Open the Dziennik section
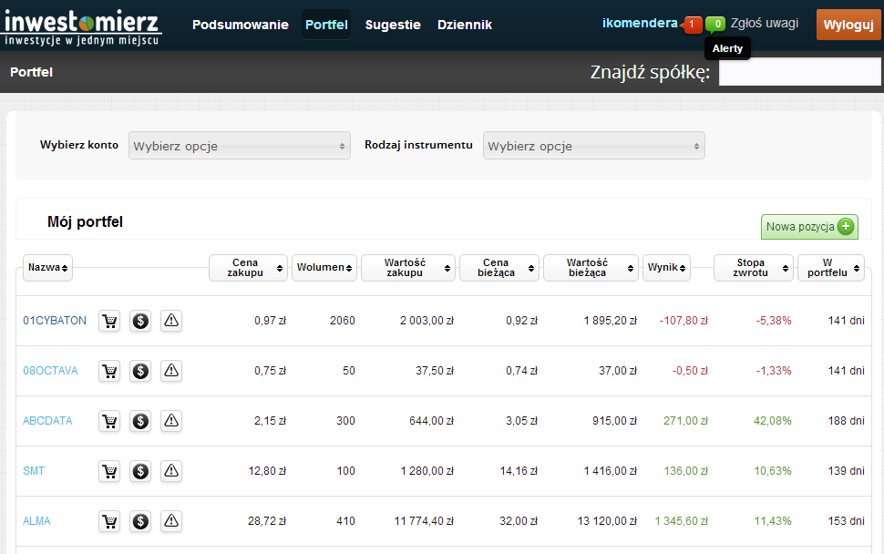 tap(465, 25)
